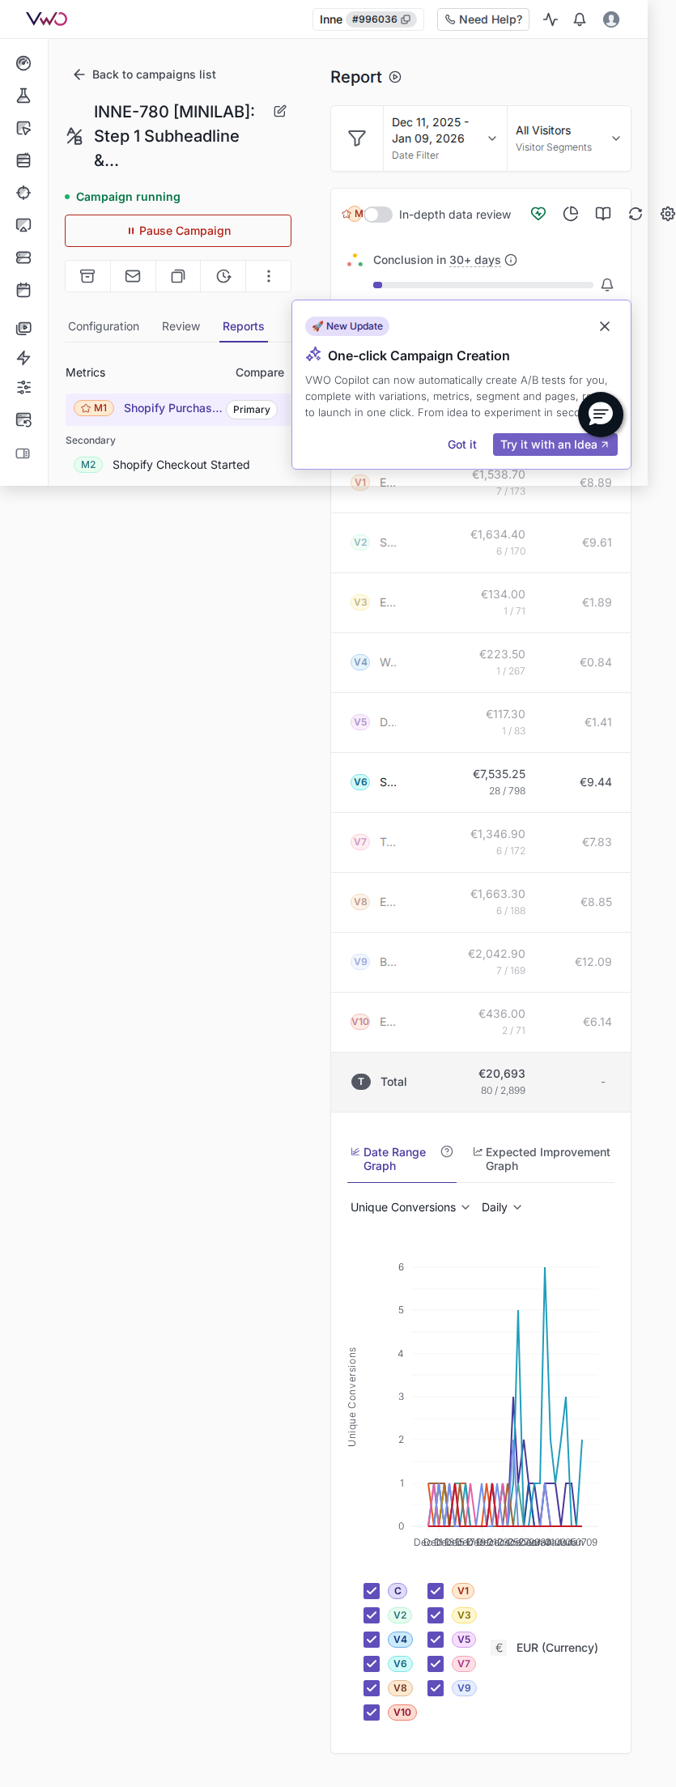Uncheck the V6 graph checkbox
Image resolution: width=676 pixels, height=1787 pixels.
point(372,1664)
